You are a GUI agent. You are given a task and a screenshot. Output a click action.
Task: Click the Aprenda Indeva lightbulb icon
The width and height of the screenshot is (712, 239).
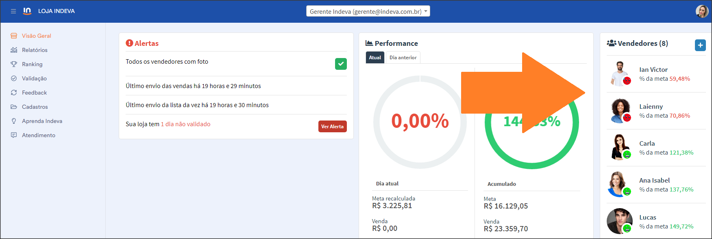click(x=14, y=121)
